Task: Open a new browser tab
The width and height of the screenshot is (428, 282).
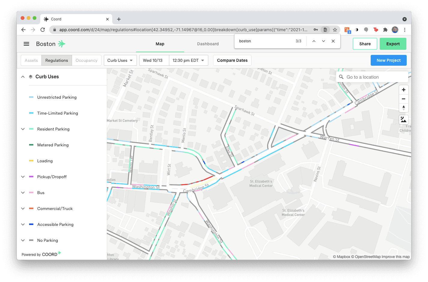Action: click(119, 19)
